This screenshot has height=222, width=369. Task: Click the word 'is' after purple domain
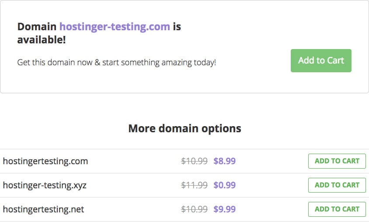pos(177,27)
